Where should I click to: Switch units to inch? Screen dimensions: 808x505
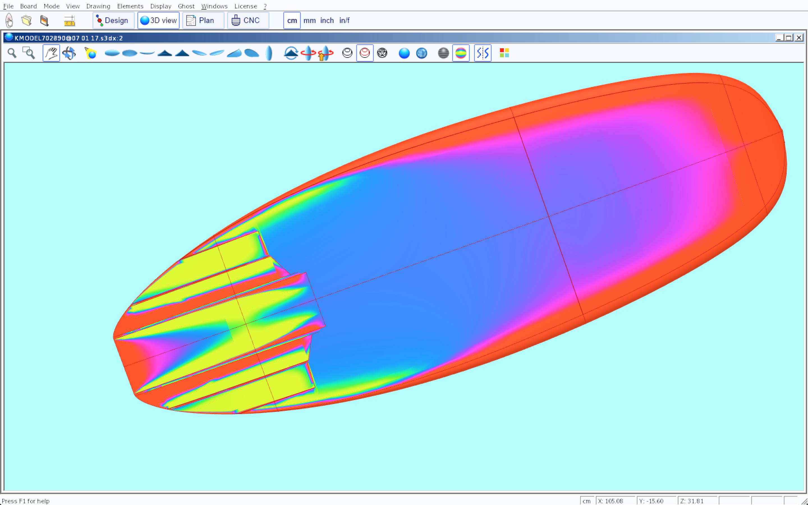click(327, 20)
